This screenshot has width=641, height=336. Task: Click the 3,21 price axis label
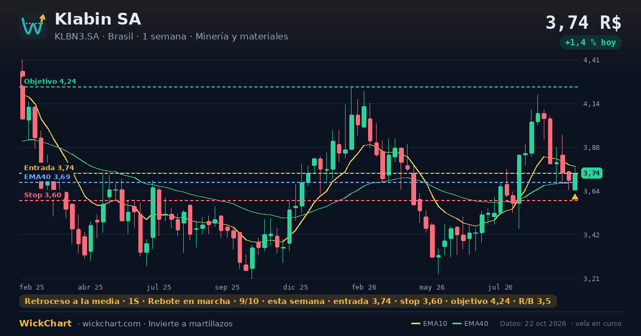(592, 279)
